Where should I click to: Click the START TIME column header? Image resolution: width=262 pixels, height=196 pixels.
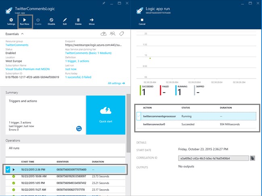click(x=27, y=162)
